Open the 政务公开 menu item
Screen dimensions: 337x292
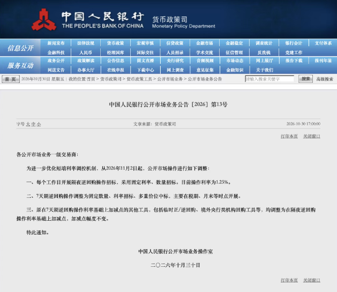click(x=56, y=61)
